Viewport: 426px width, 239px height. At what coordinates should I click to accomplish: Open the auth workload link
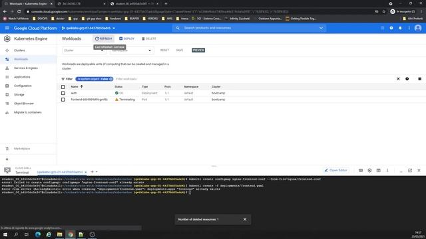click(74, 93)
